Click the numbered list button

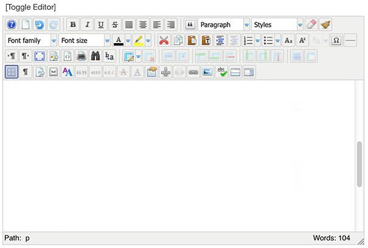click(x=248, y=40)
